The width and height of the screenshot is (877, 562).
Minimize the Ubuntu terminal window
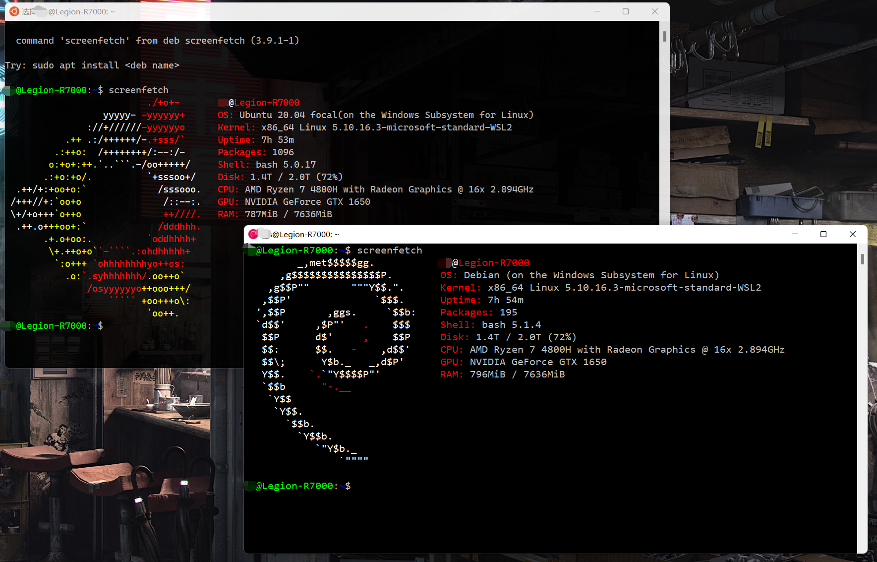[x=597, y=11]
